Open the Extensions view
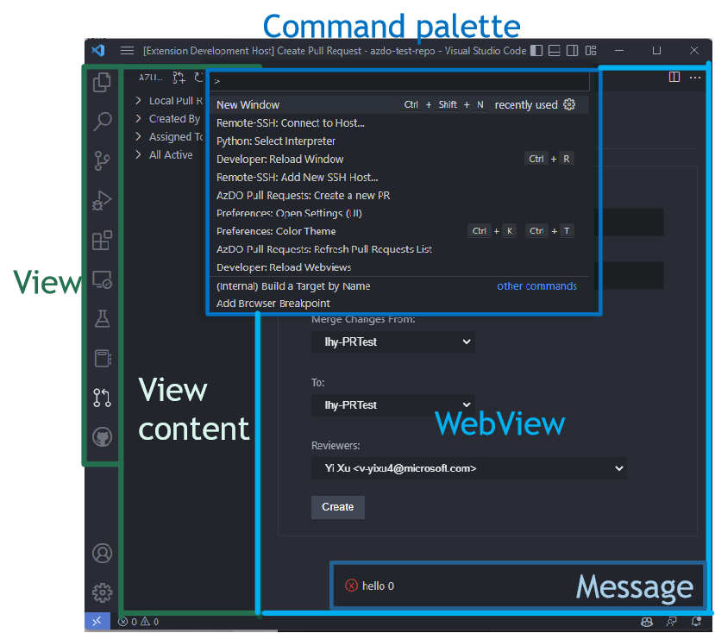The image size is (715, 633). point(102,241)
